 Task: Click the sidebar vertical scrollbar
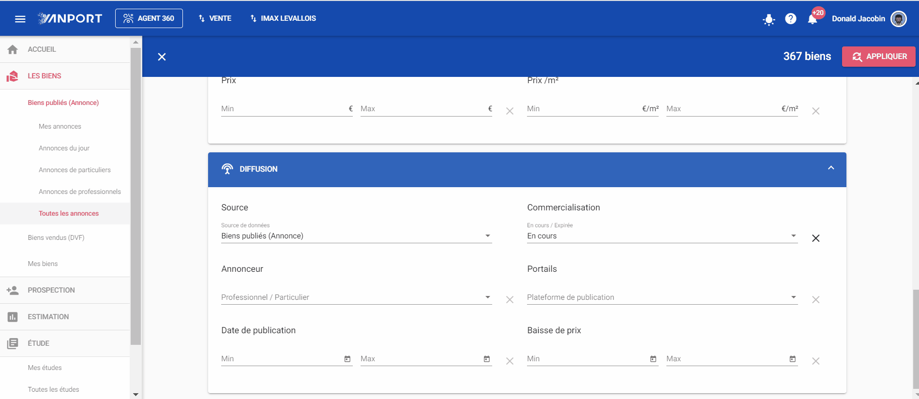[x=136, y=196]
